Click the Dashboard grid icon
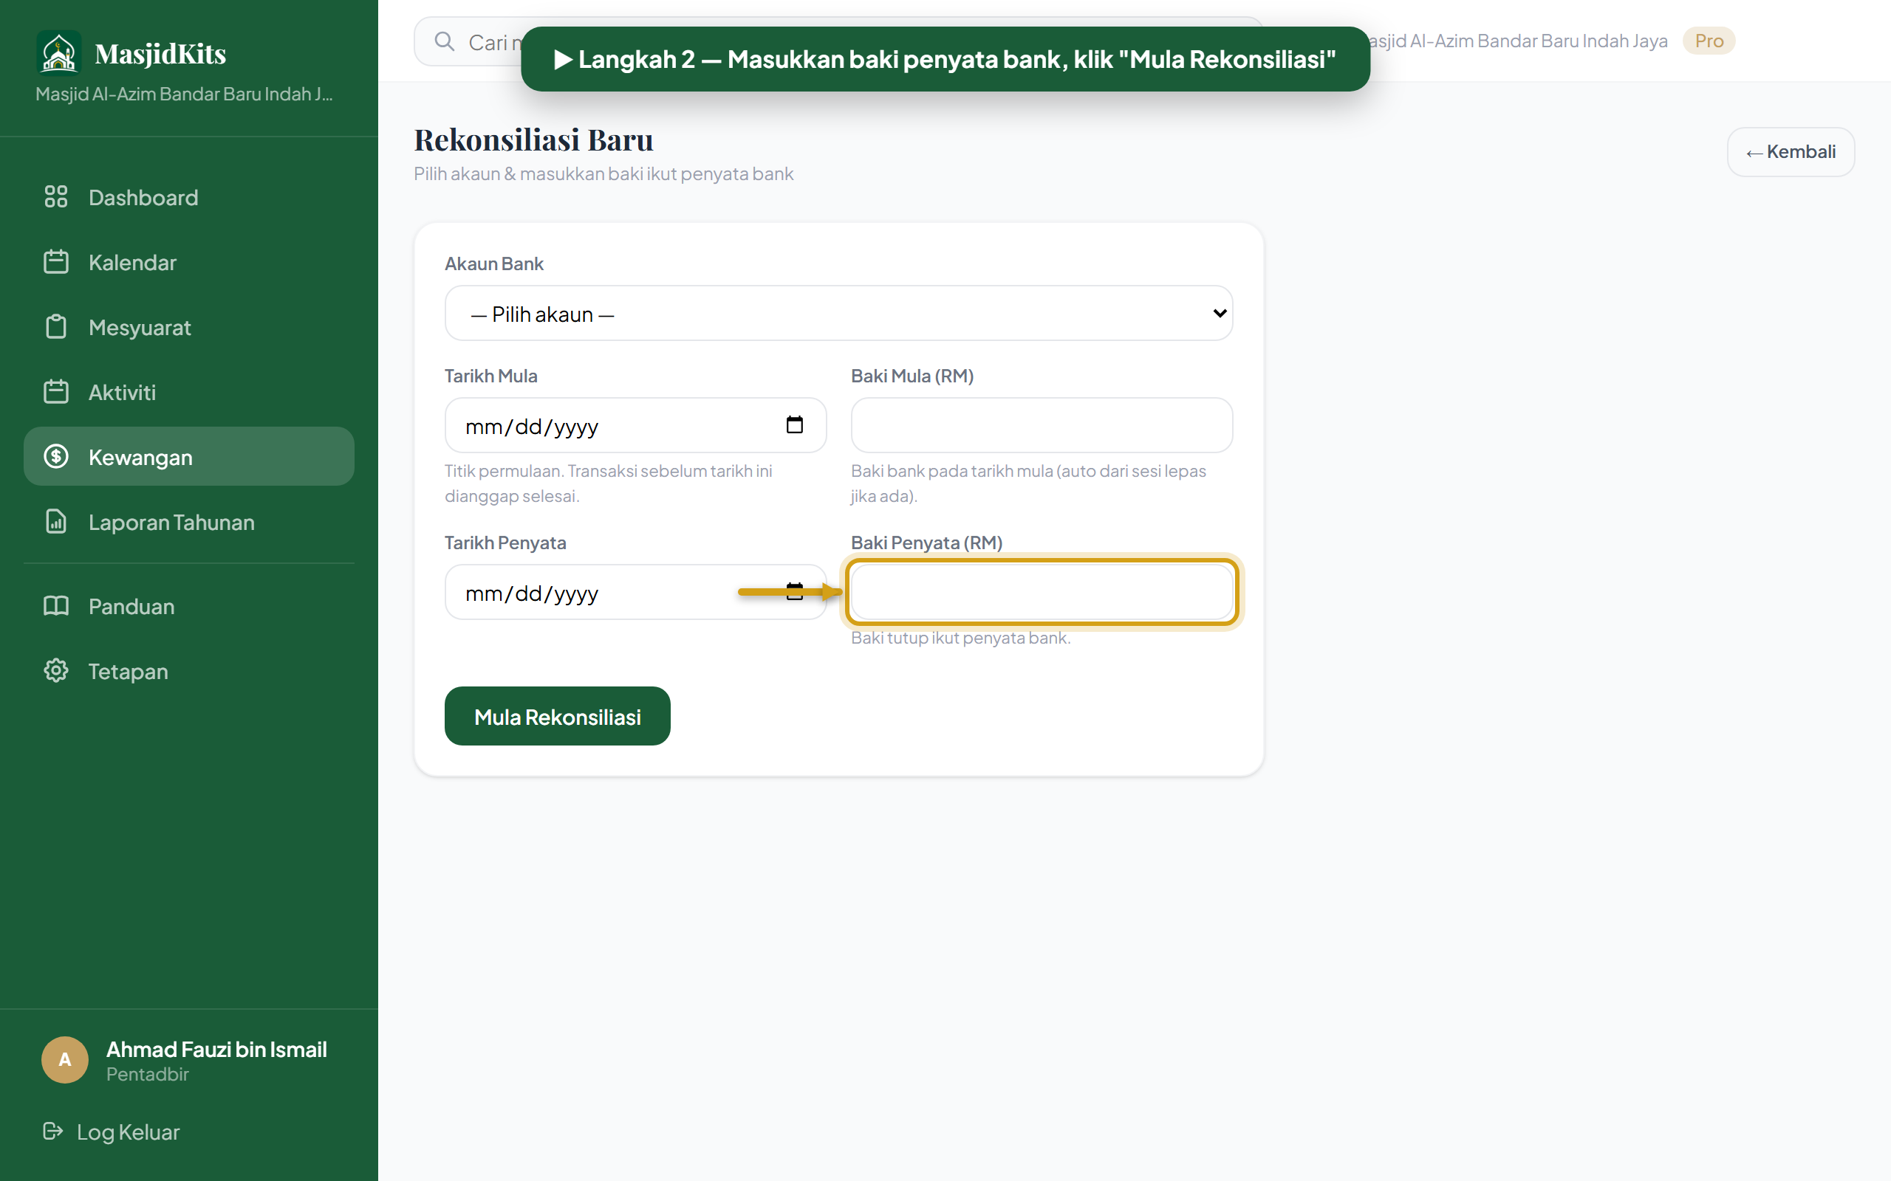The height and width of the screenshot is (1181, 1891). point(55,197)
